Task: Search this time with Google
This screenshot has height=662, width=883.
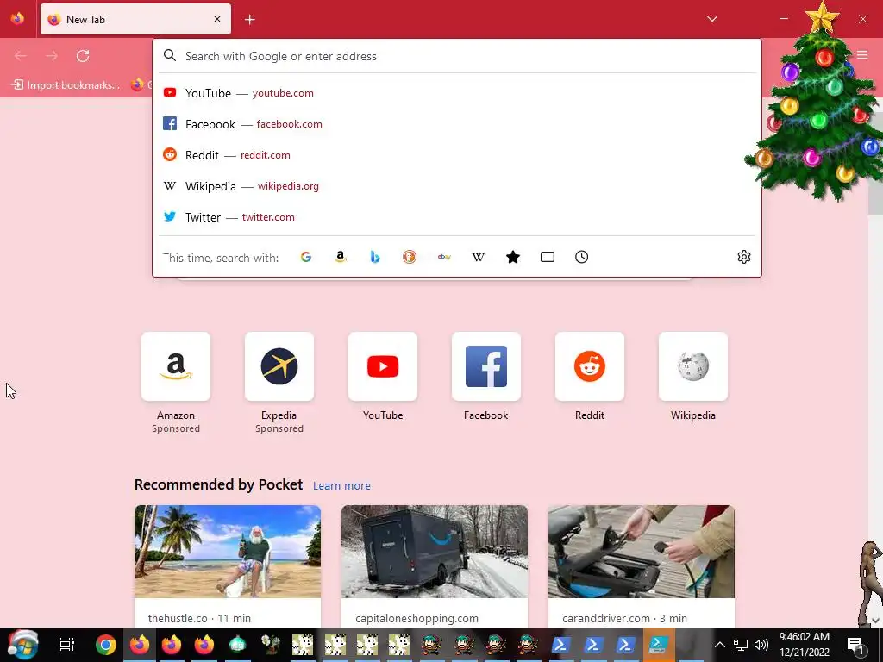Action: [306, 257]
